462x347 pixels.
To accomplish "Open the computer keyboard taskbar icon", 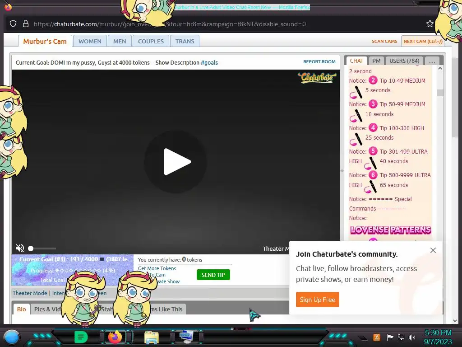I will click(186, 337).
